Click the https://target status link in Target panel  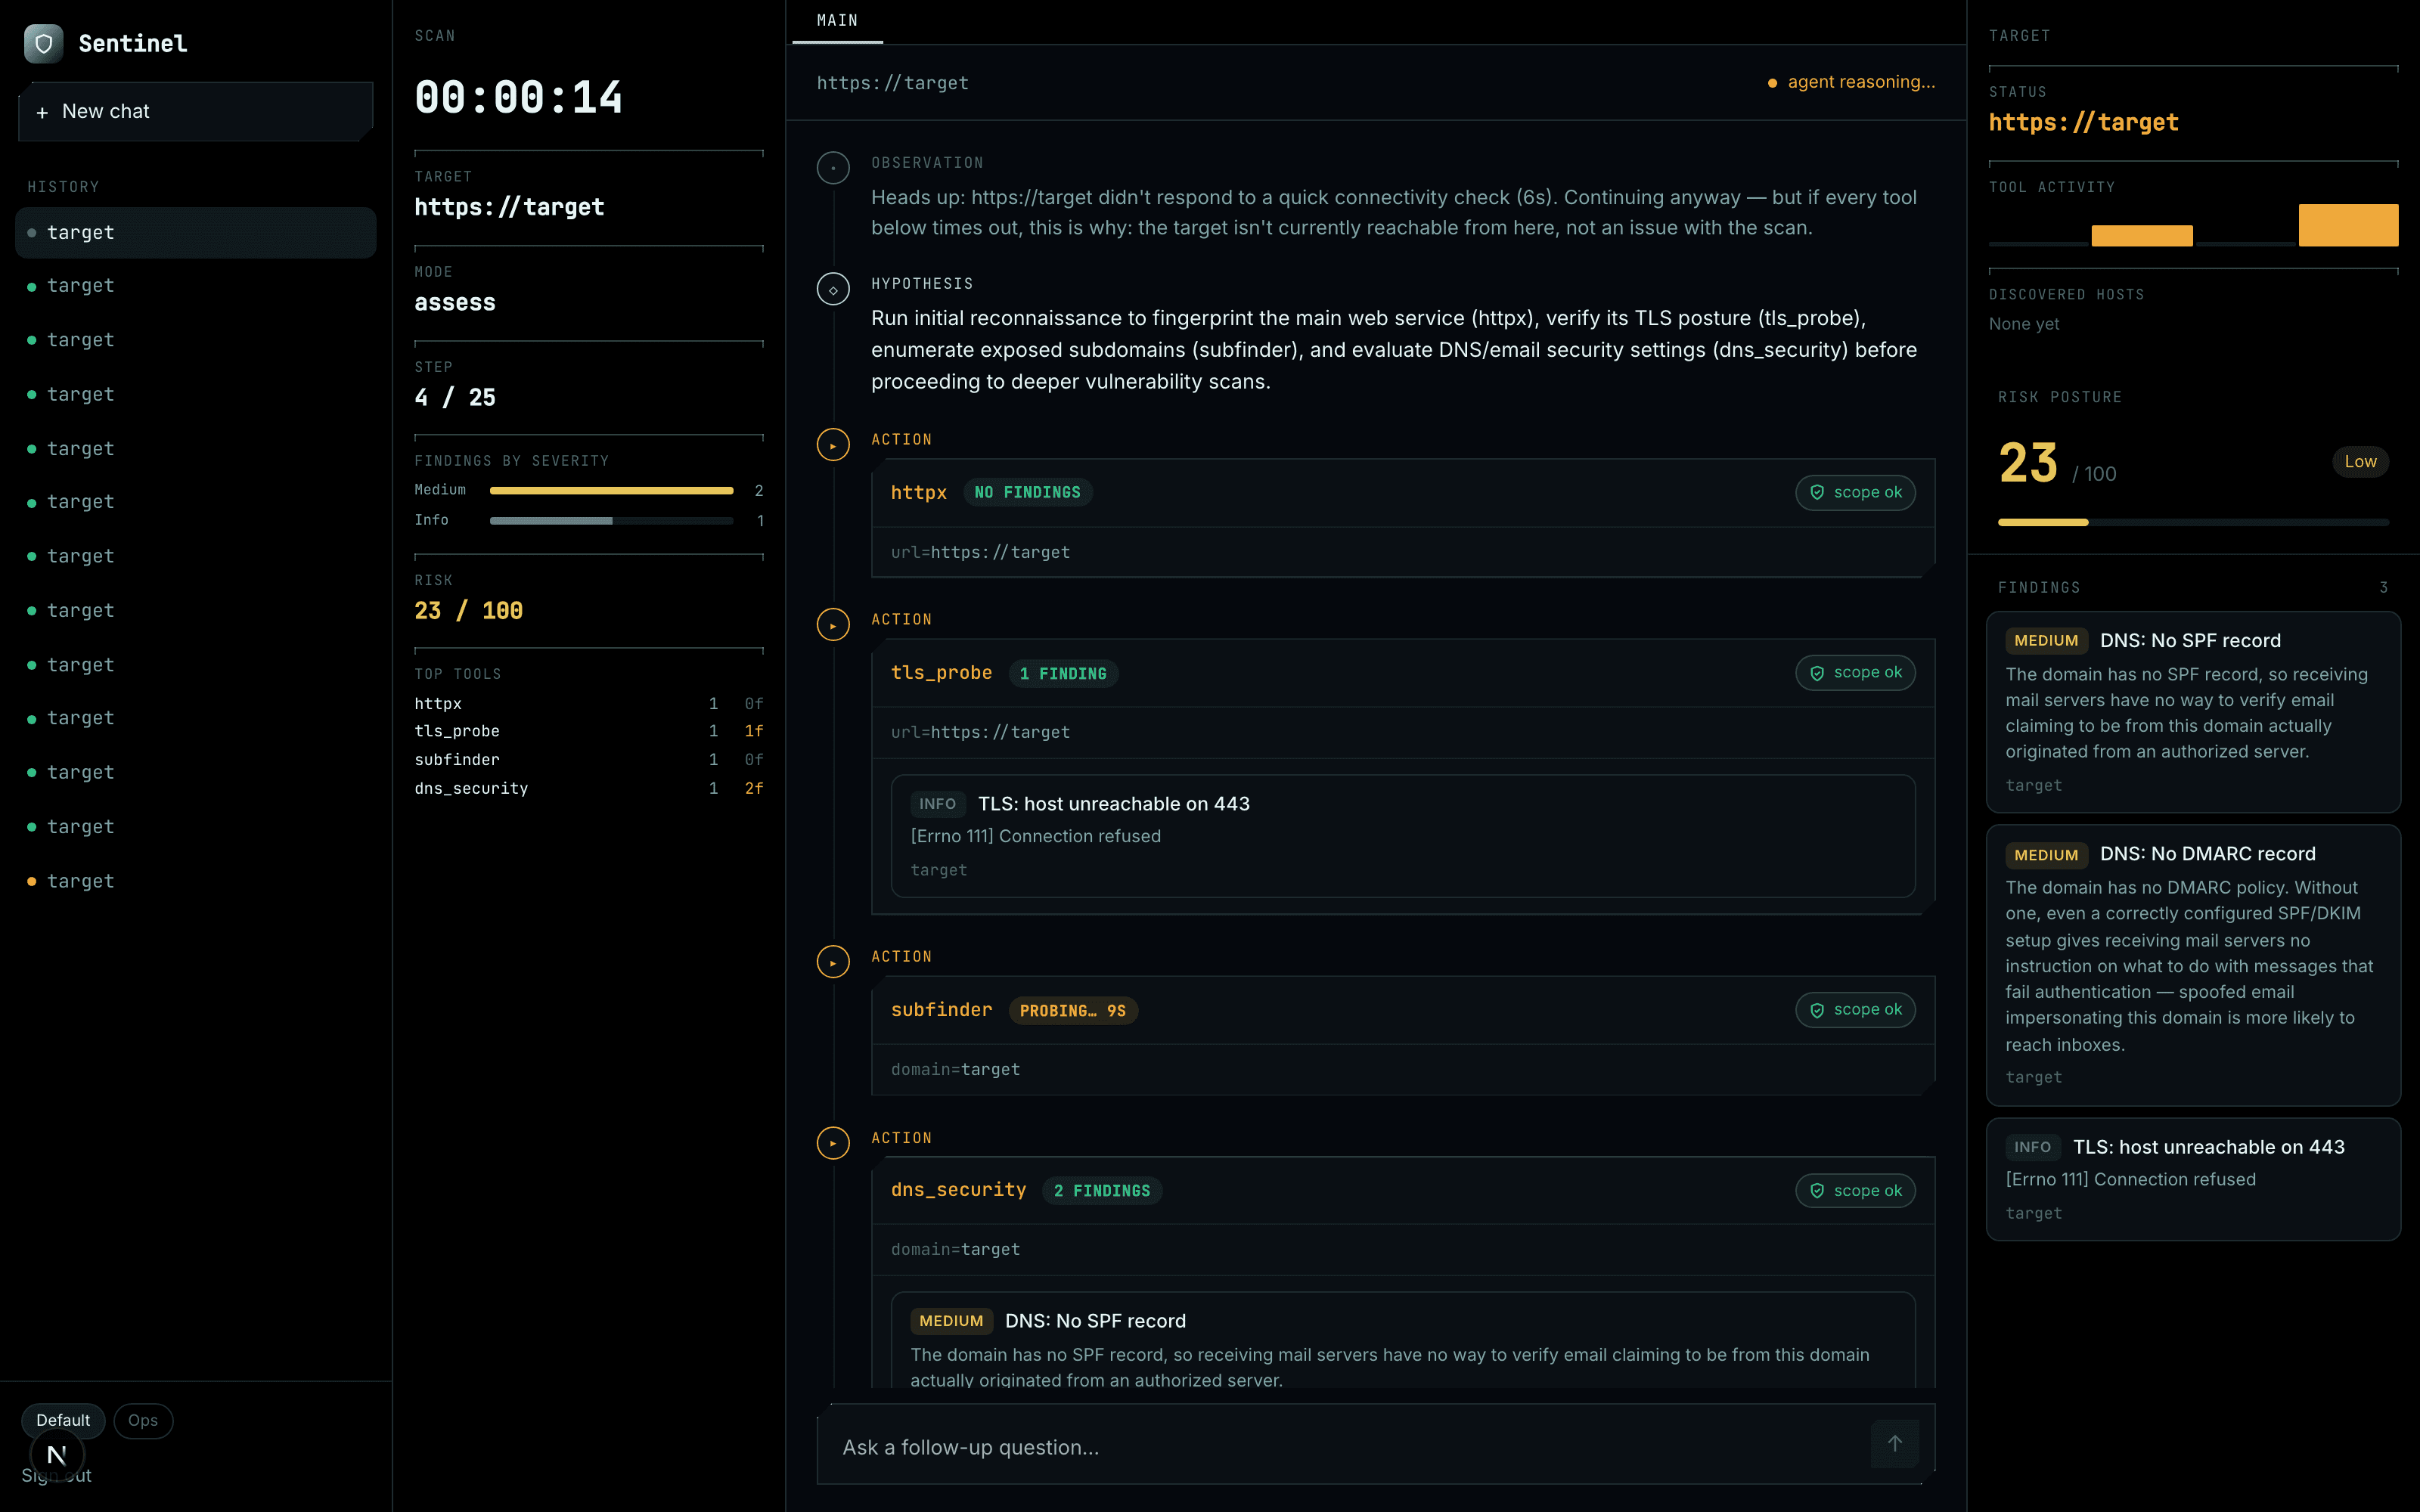[x=2083, y=122]
